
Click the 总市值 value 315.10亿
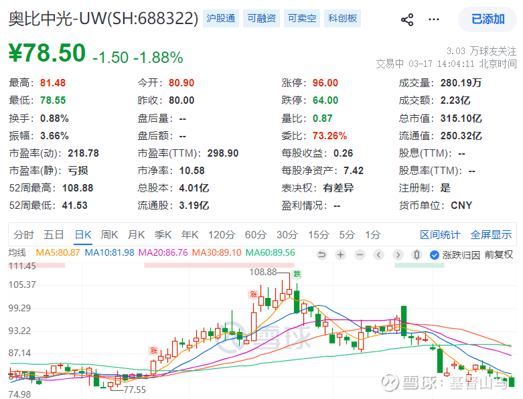(461, 118)
